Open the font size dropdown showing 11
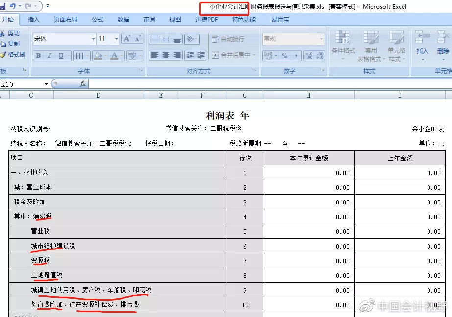This screenshot has width=452, height=317. click(x=116, y=39)
